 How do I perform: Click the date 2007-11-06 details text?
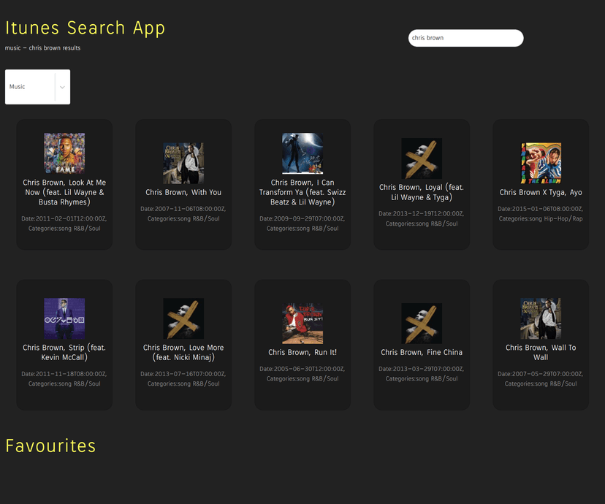point(183,213)
